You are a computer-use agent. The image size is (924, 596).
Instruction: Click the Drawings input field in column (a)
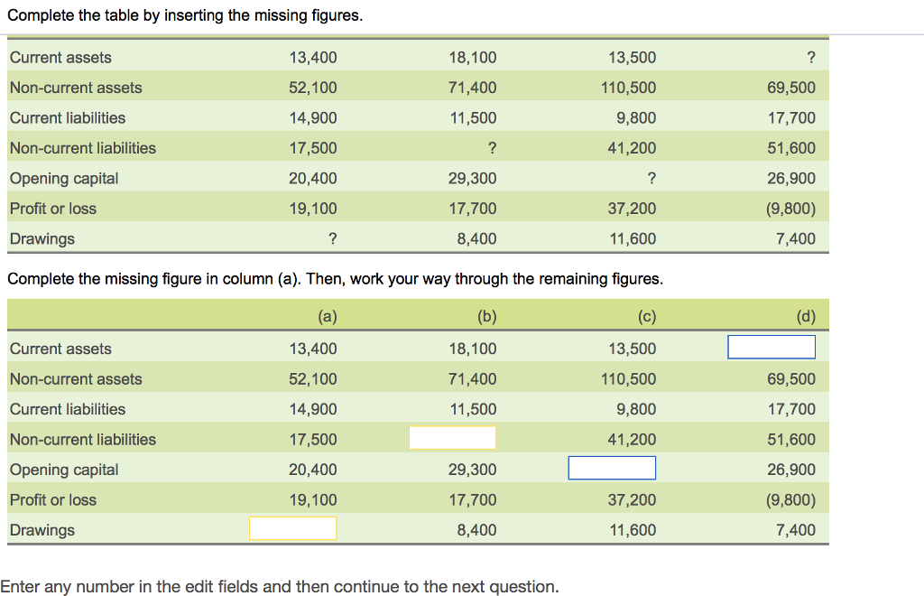pyautogui.click(x=293, y=528)
